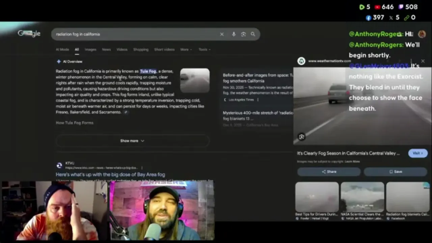Click the Learn More copyright link
This screenshot has height=243, width=432.
coord(352,162)
